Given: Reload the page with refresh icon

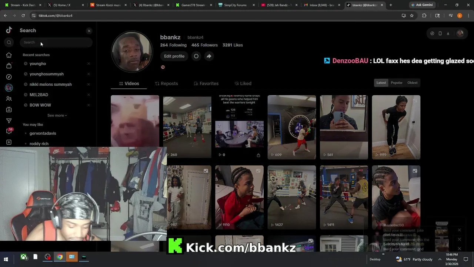Looking at the screenshot, I should point(23,16).
